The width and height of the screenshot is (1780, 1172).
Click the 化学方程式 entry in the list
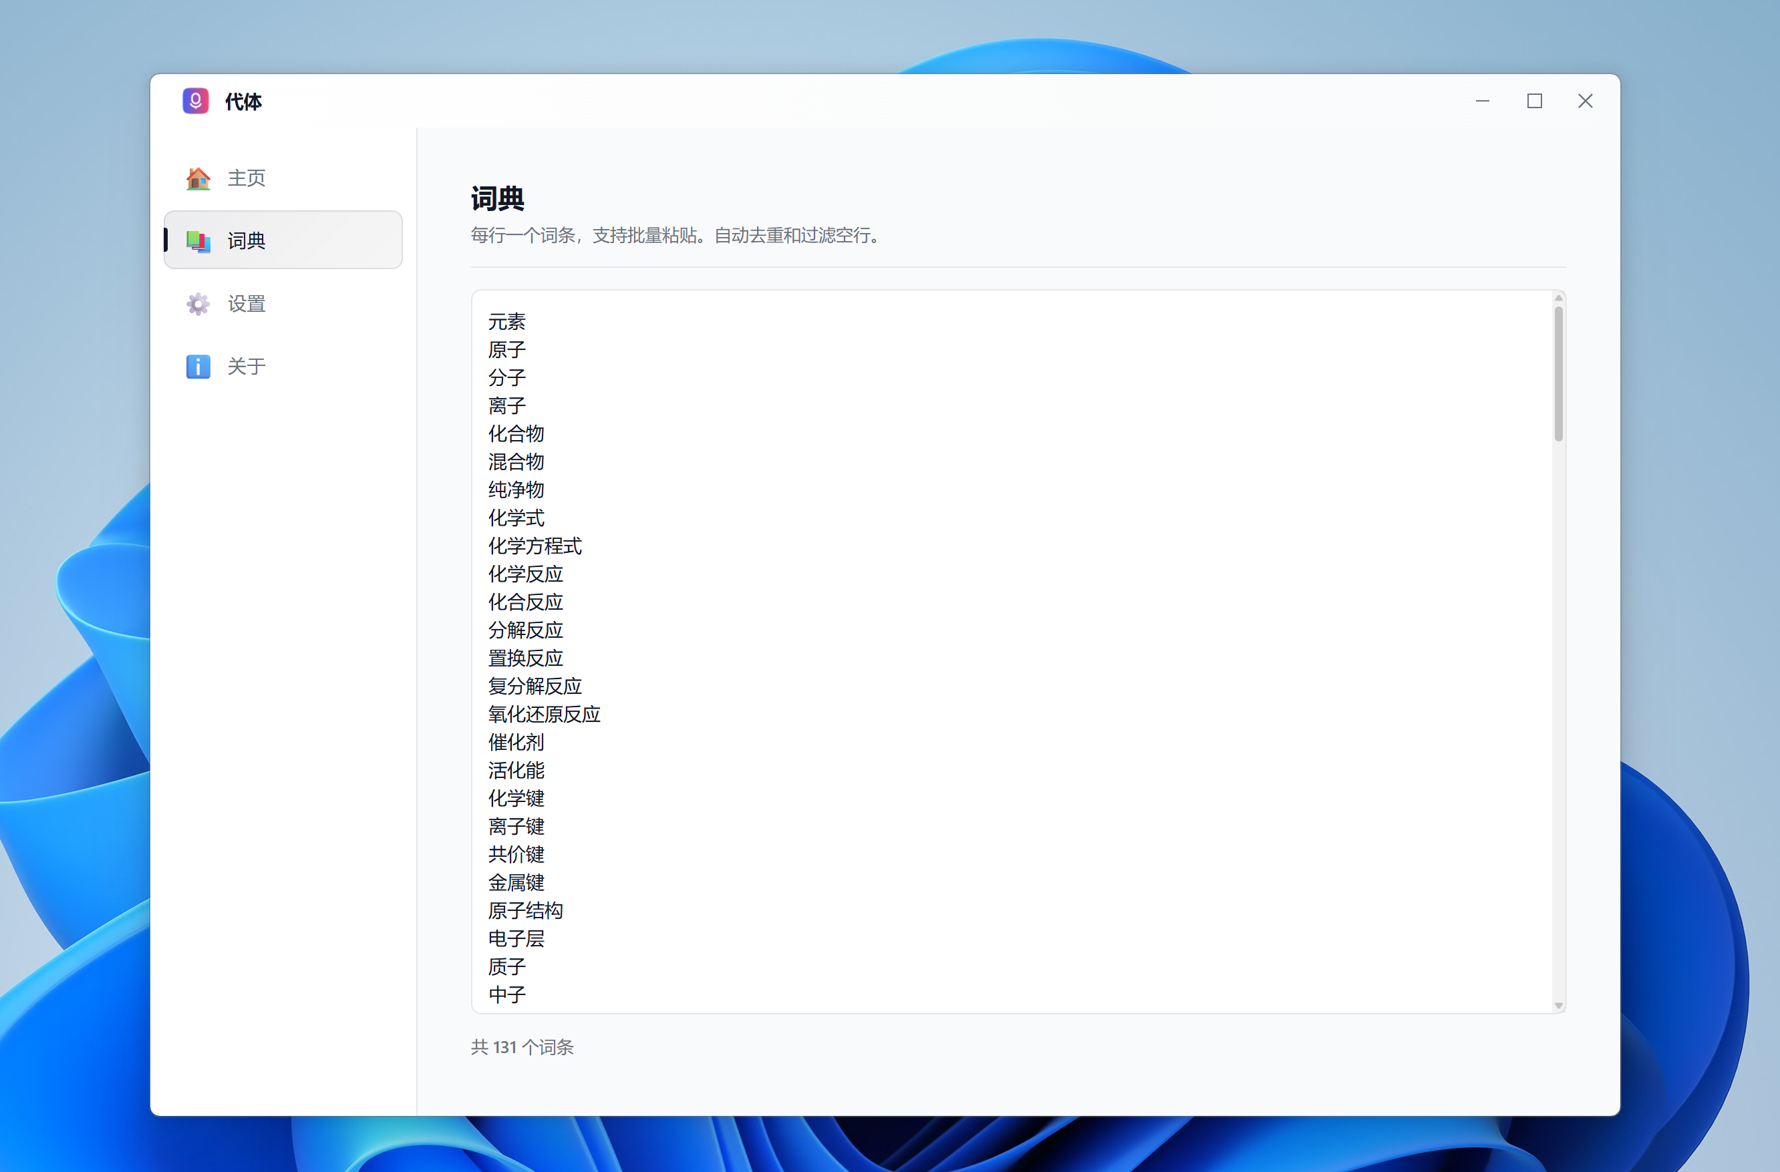pyautogui.click(x=535, y=546)
